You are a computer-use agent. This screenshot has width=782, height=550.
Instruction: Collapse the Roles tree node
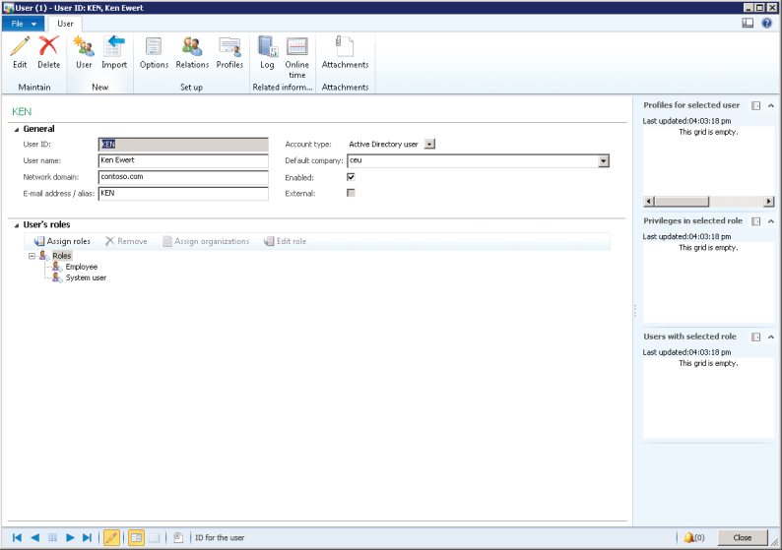coord(32,256)
